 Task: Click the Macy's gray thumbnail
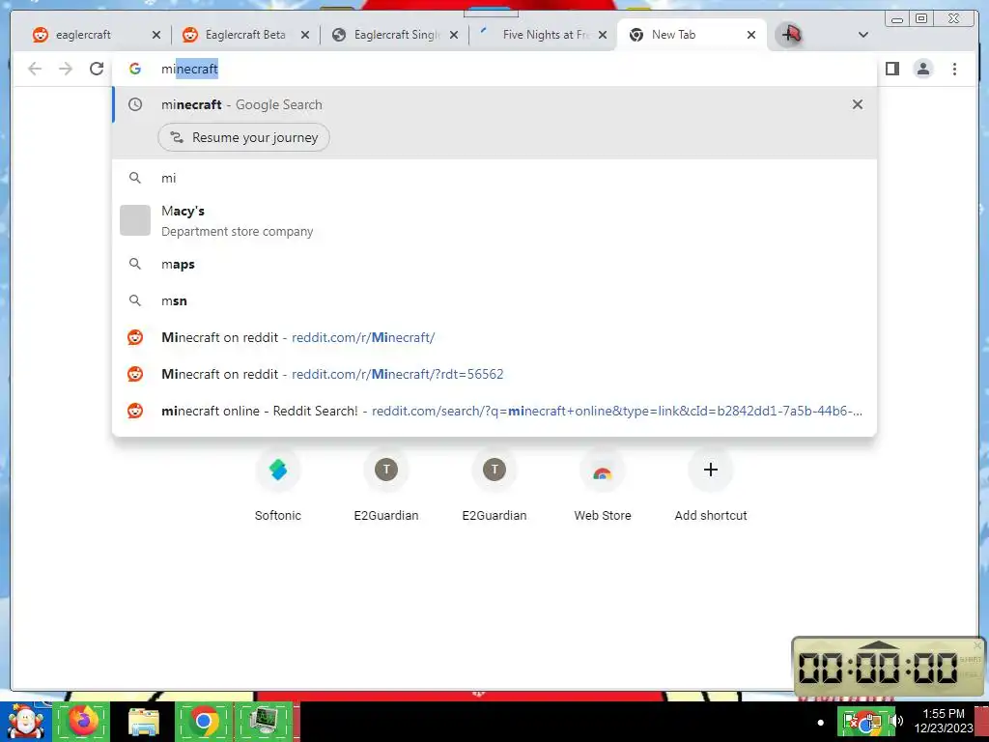(x=135, y=220)
